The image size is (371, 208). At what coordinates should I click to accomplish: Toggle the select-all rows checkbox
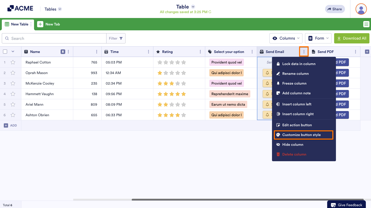point(5,52)
